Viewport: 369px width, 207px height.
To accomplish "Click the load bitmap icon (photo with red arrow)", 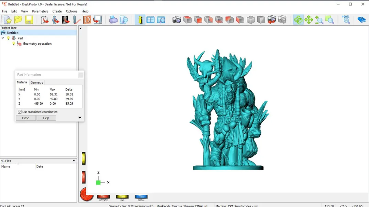I will click(x=66, y=20).
